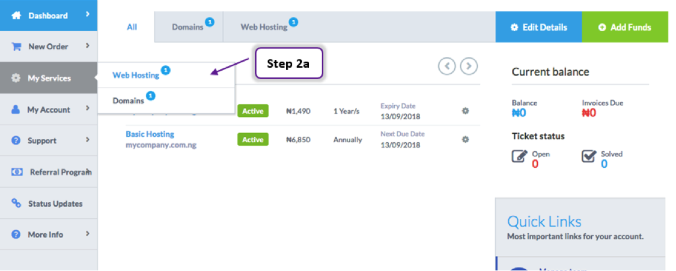The height and width of the screenshot is (271, 676).
Task: Click the notification badge on Domains tab
Action: coord(210,22)
